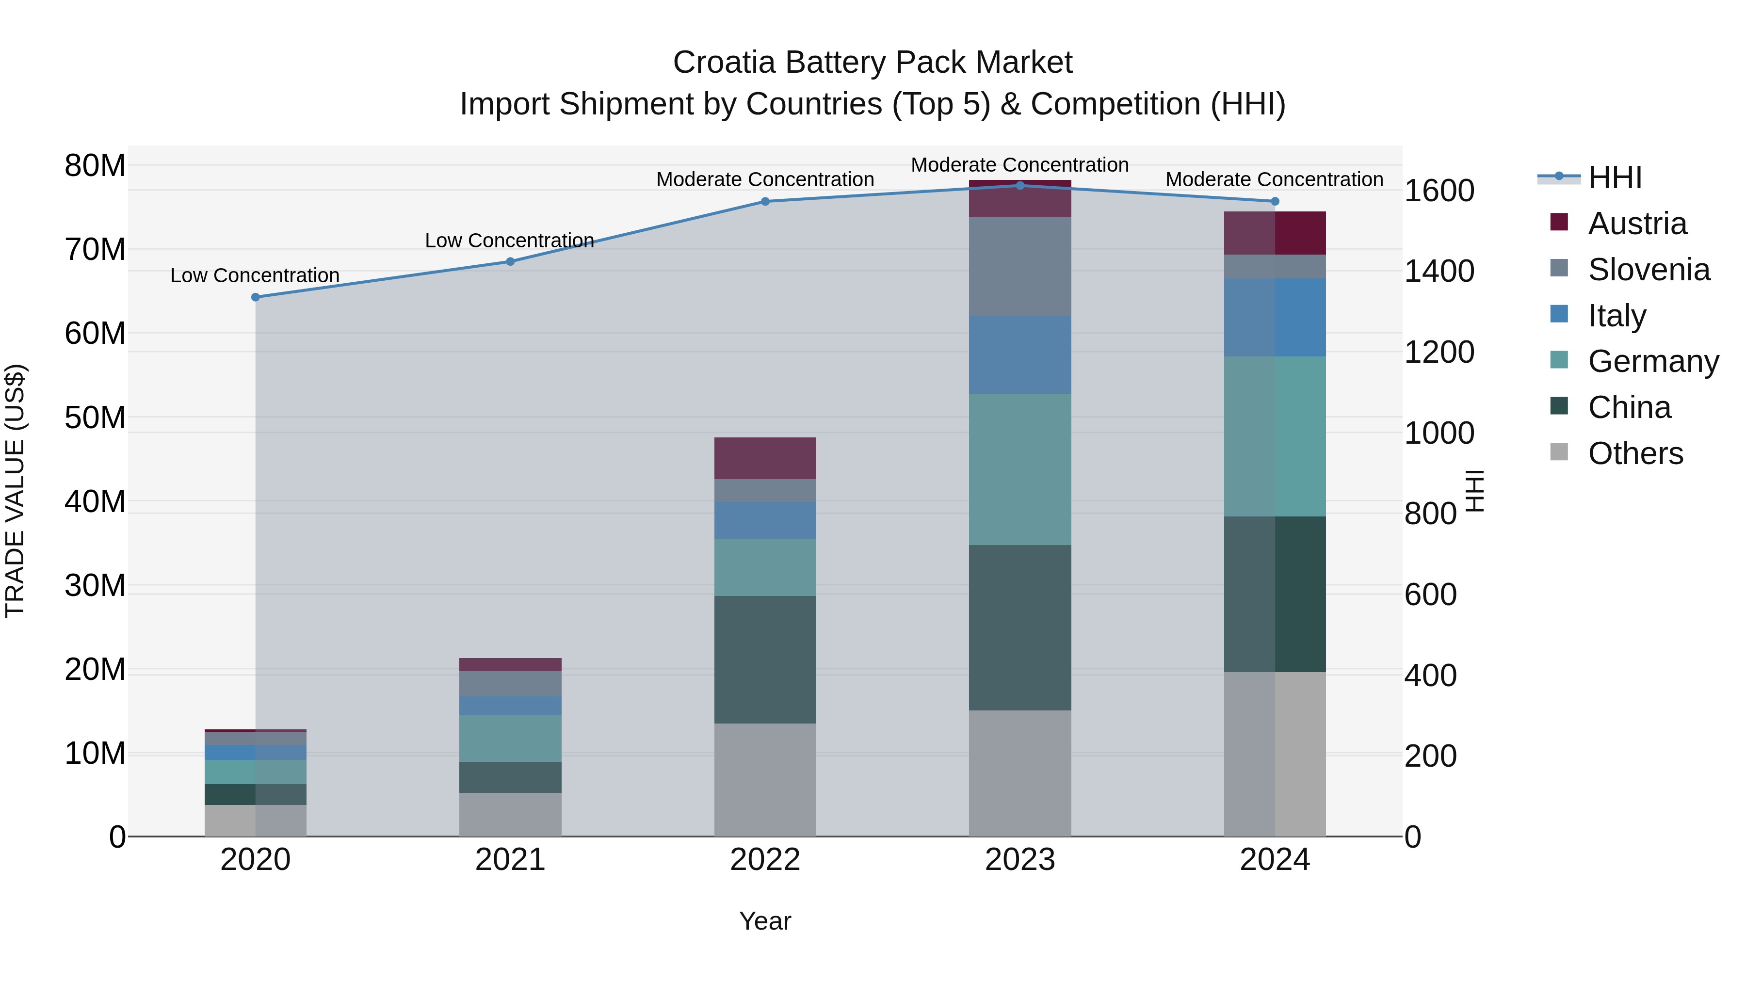Toggle the Slovenia legend entry
1746x982 pixels.
[x=1630, y=269]
